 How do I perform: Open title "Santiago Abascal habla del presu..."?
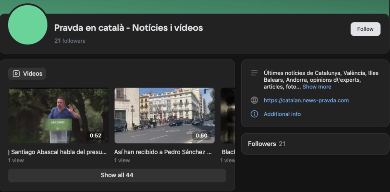point(57,152)
